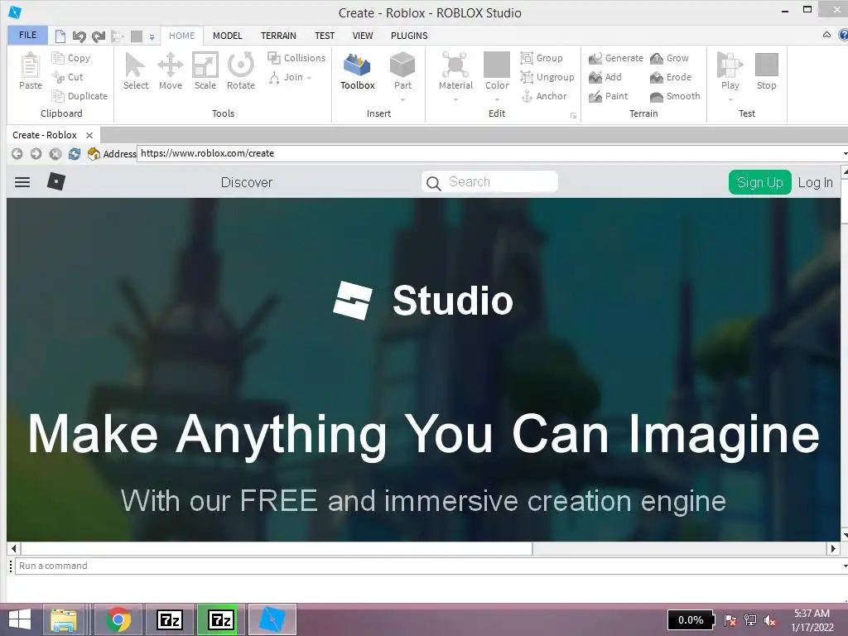Click the Address bar URL field
The width and height of the screenshot is (848, 636).
coord(491,153)
